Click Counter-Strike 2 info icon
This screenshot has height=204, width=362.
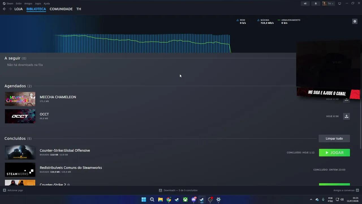[68, 185]
